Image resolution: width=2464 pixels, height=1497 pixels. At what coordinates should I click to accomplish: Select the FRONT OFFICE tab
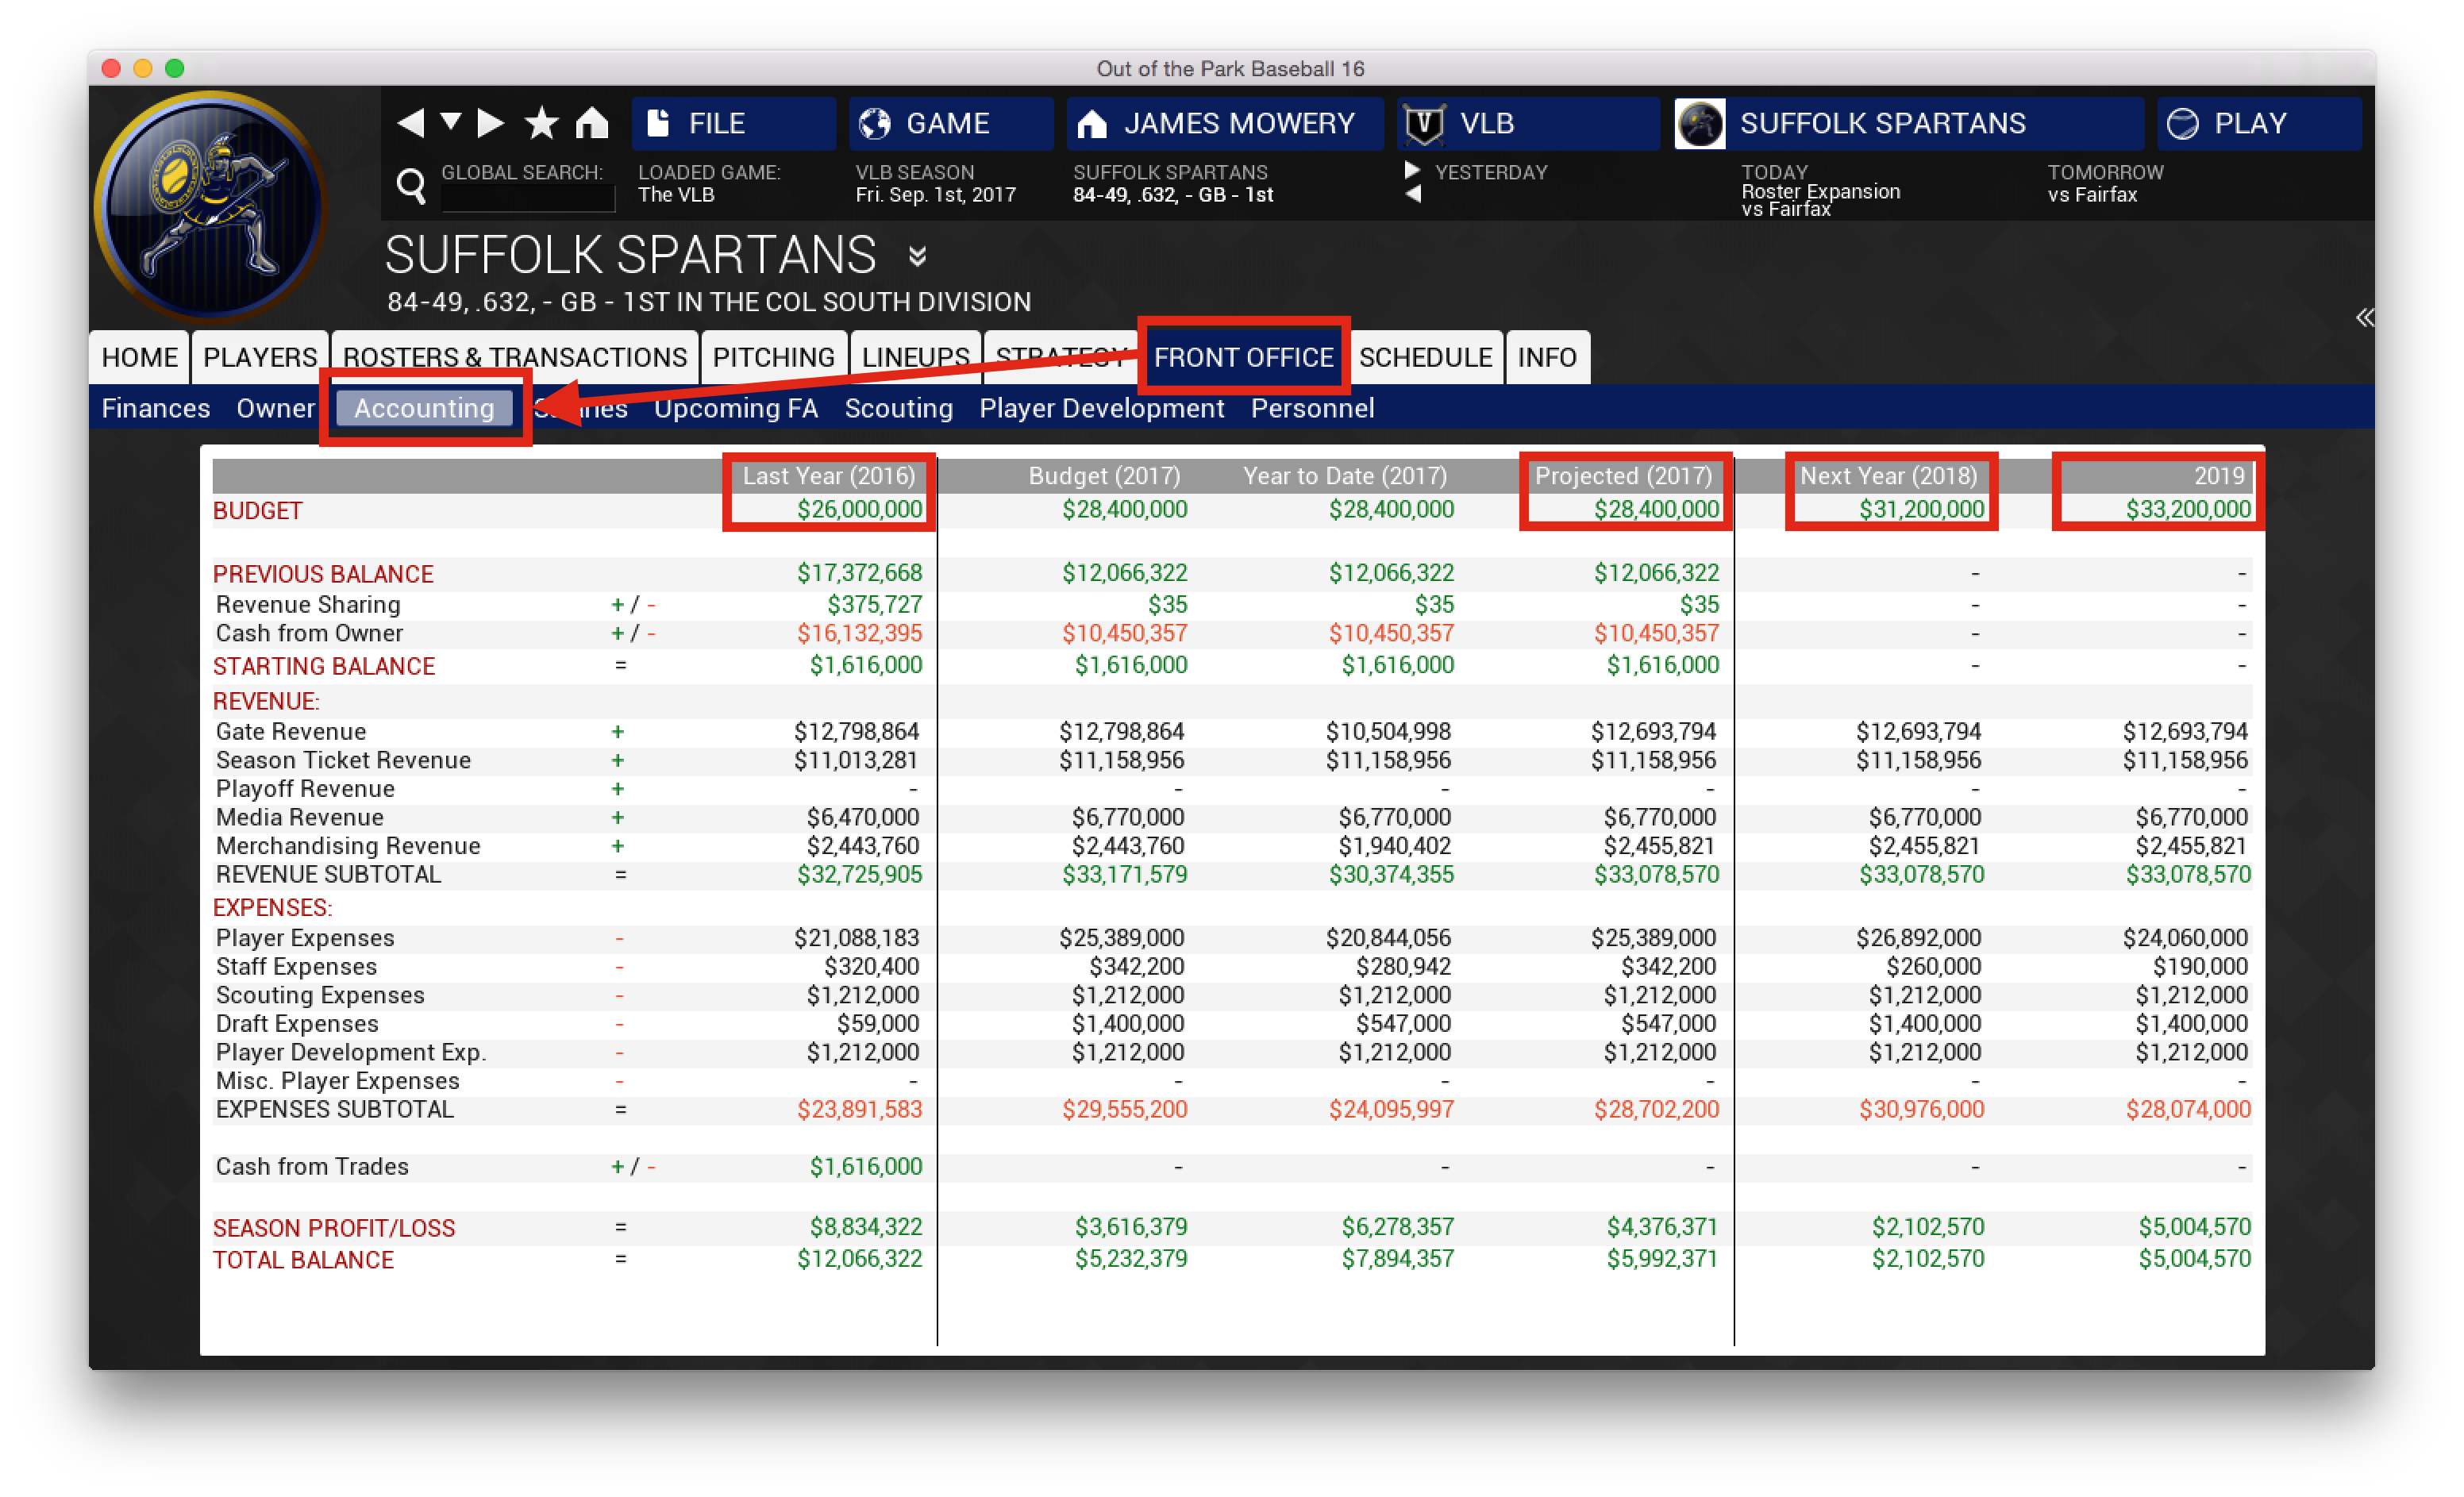coord(1243,357)
